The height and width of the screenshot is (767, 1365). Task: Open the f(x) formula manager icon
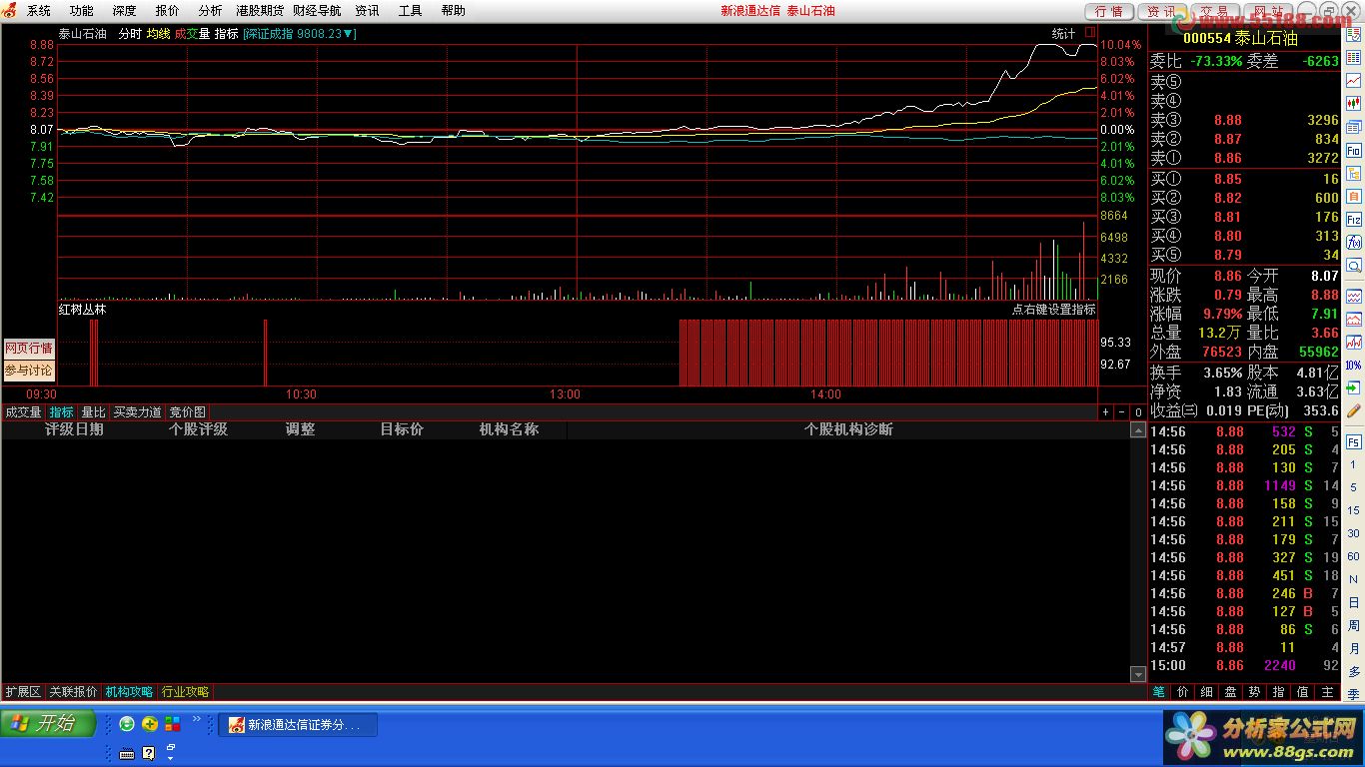(x=1354, y=242)
